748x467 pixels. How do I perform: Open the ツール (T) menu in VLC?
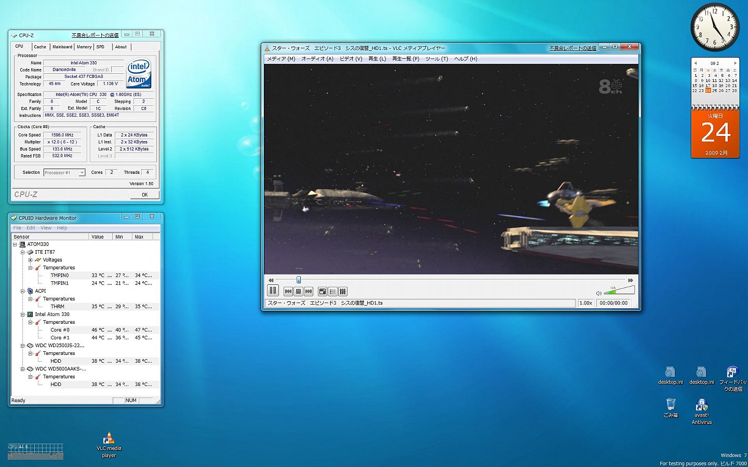click(x=437, y=59)
